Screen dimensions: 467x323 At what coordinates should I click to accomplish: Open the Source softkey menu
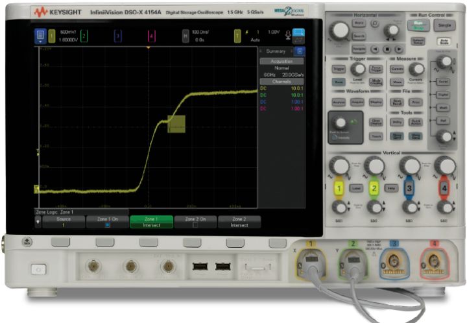click(x=64, y=222)
